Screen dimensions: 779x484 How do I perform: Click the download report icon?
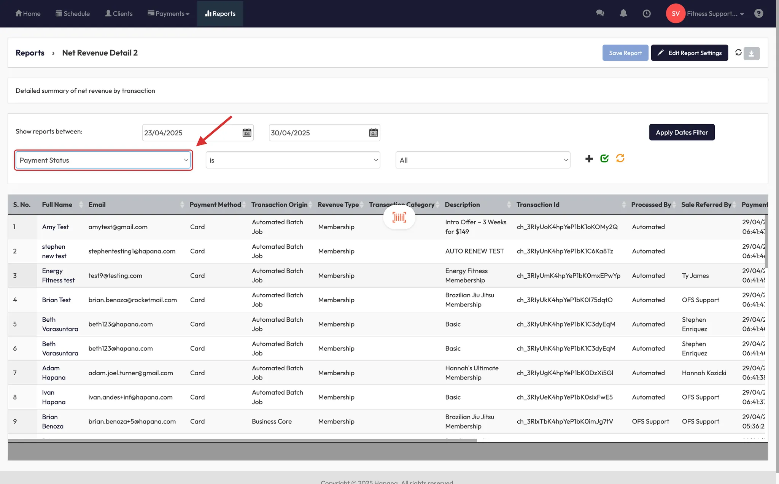[752, 53]
